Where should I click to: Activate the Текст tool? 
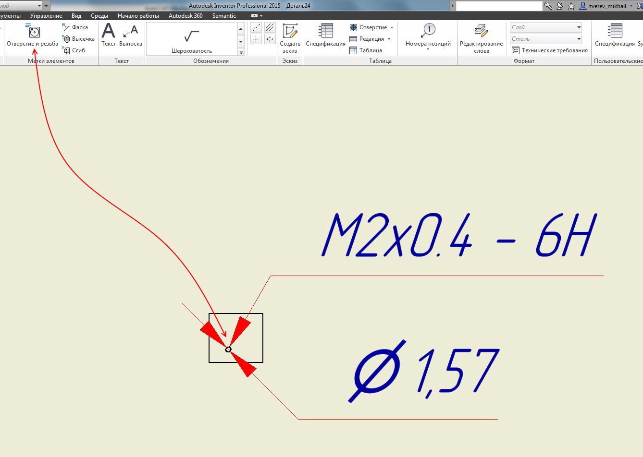109,36
